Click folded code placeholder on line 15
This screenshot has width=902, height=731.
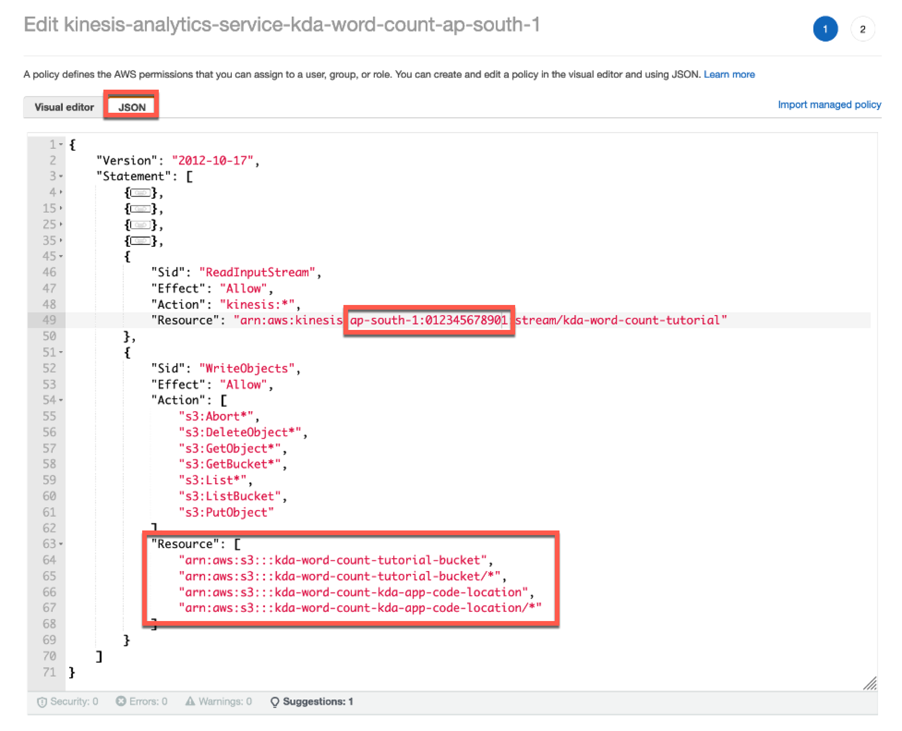140,209
